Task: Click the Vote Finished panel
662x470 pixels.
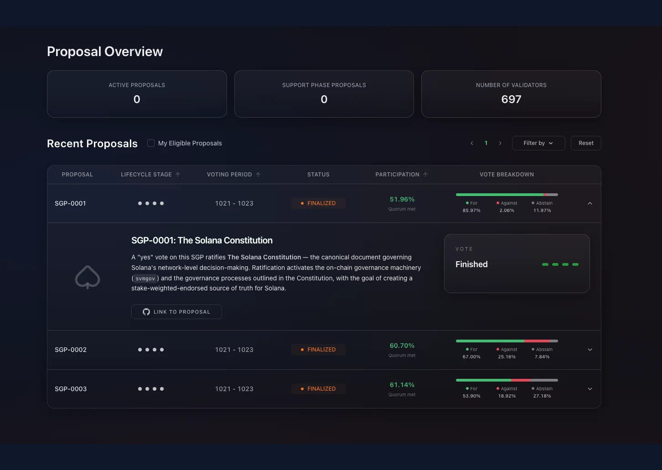Action: (x=517, y=263)
